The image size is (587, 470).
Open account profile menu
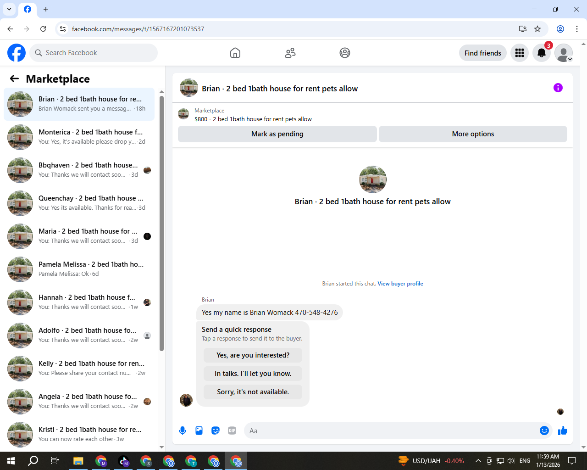(564, 53)
